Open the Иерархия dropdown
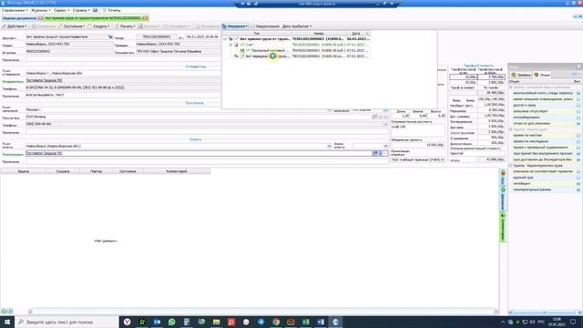Viewport: 583px width, 328px height. click(235, 26)
